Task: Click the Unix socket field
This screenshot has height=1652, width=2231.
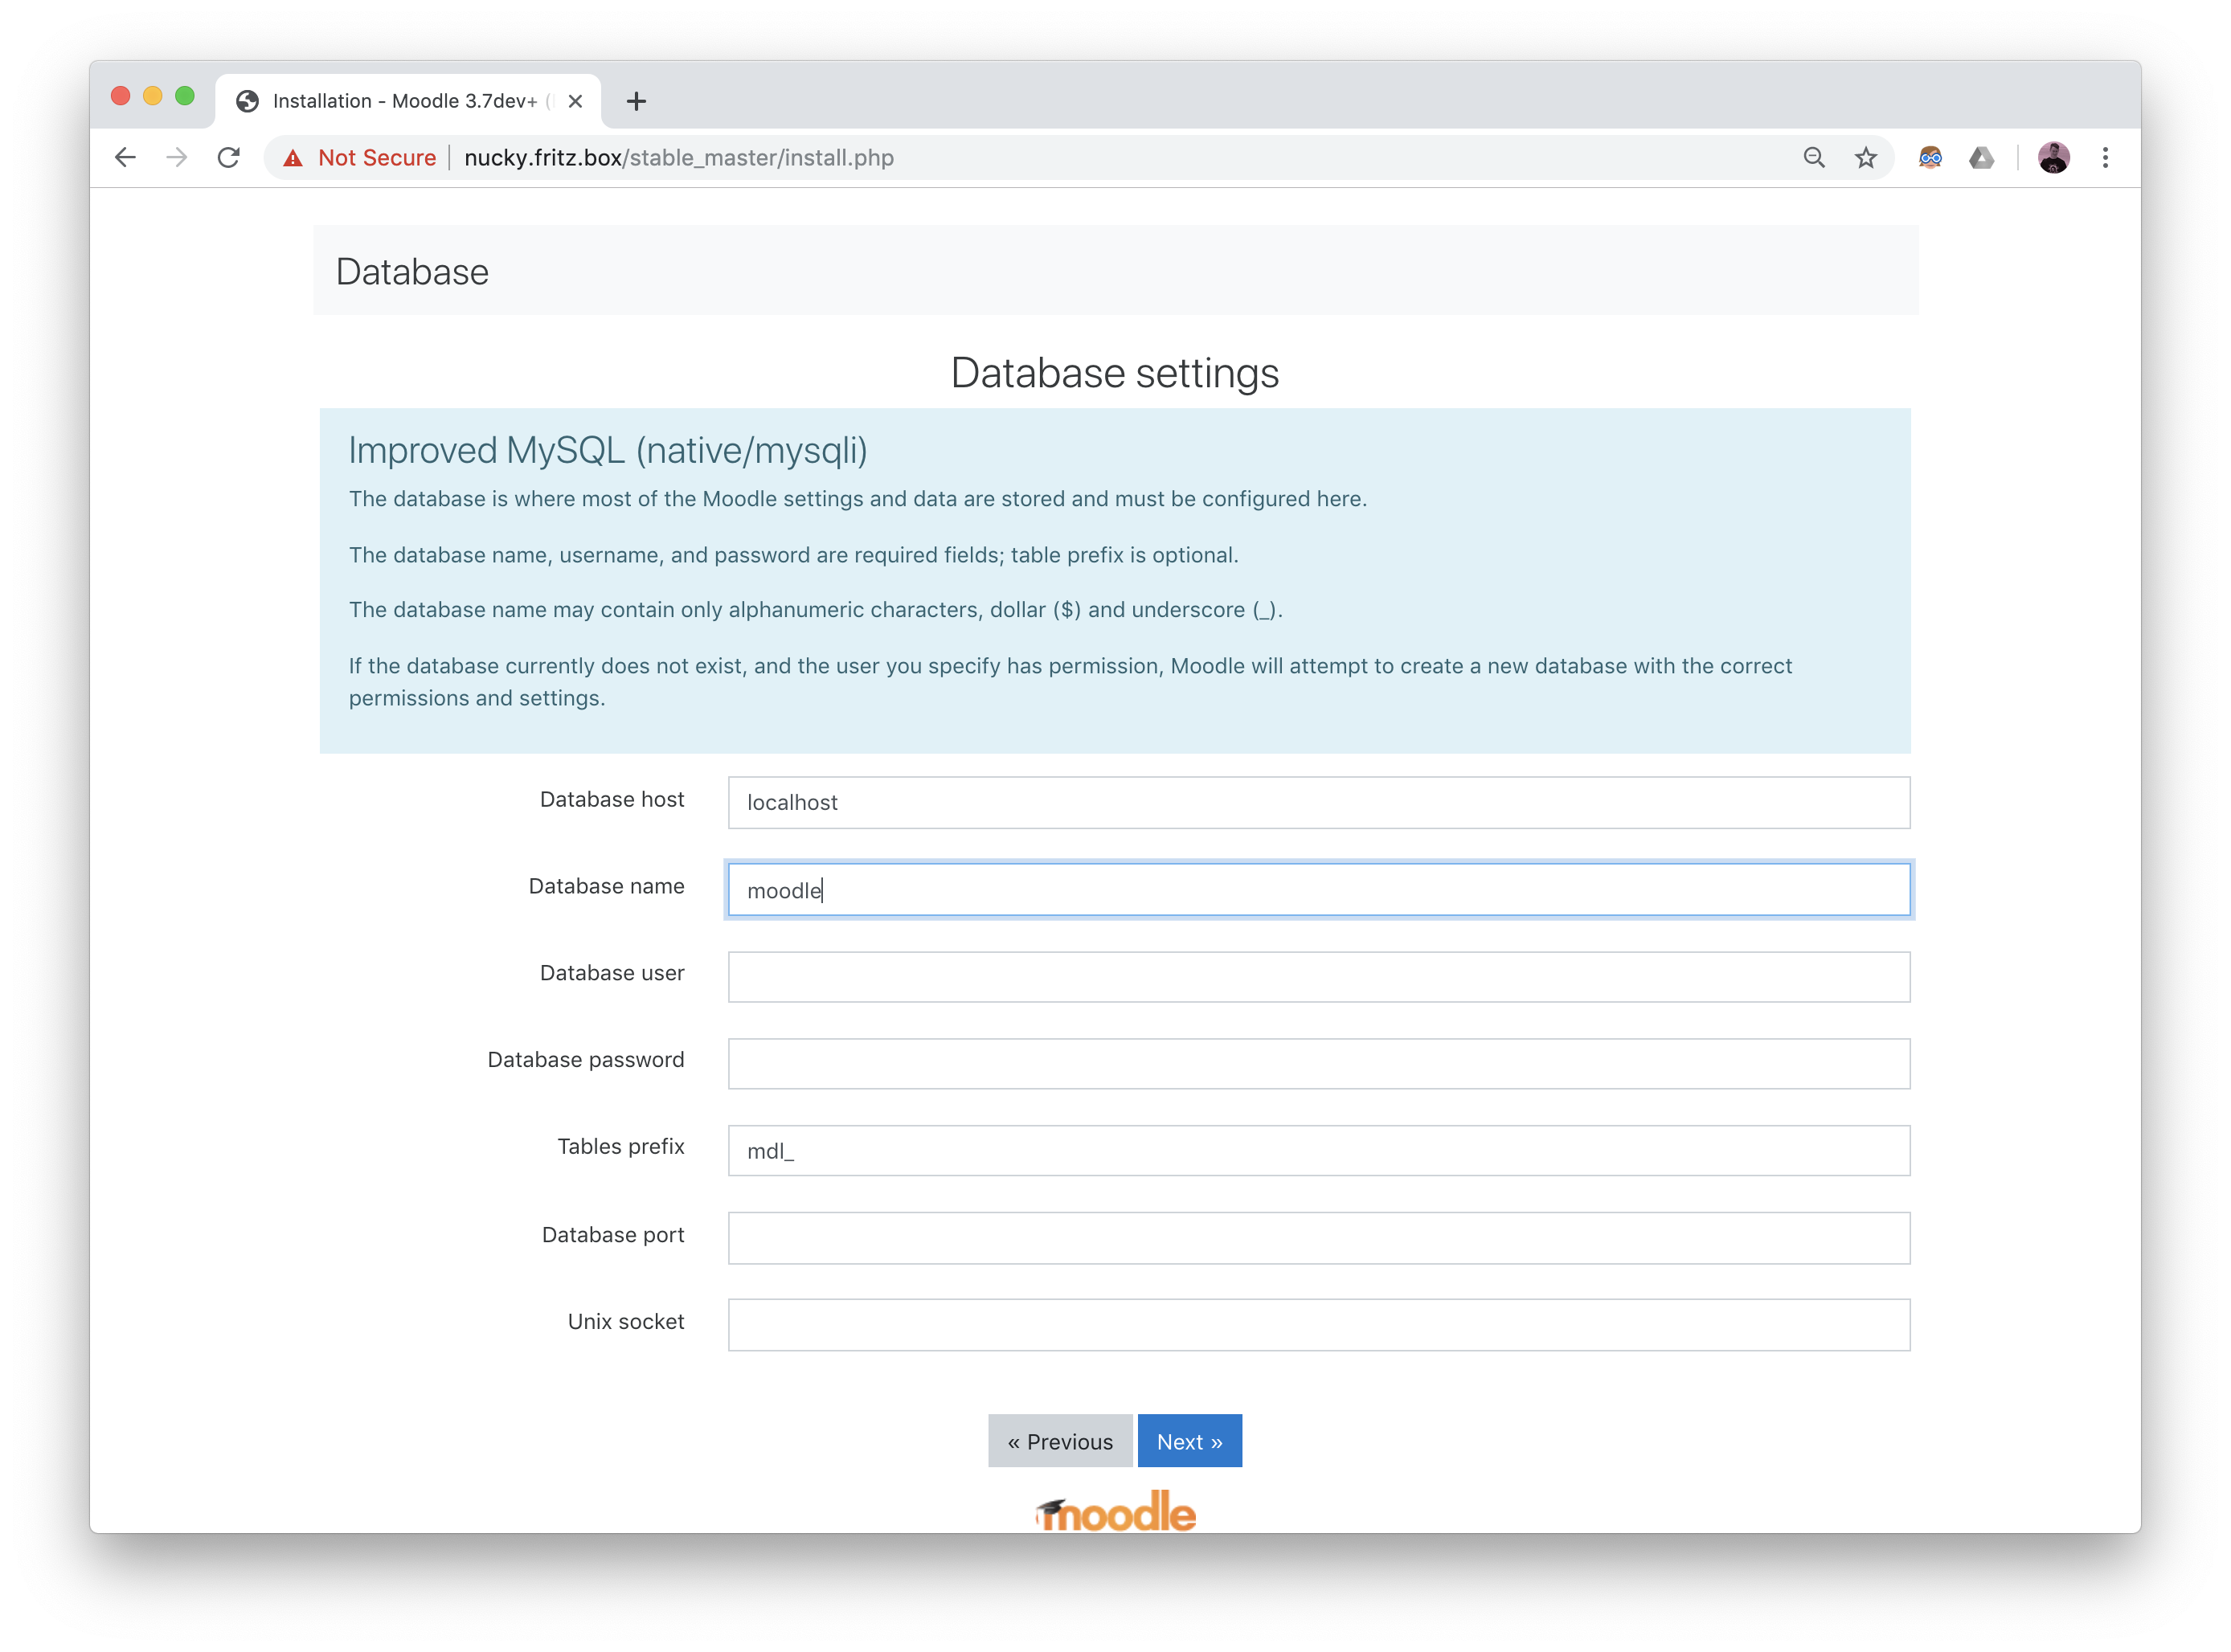Action: 1319,1324
